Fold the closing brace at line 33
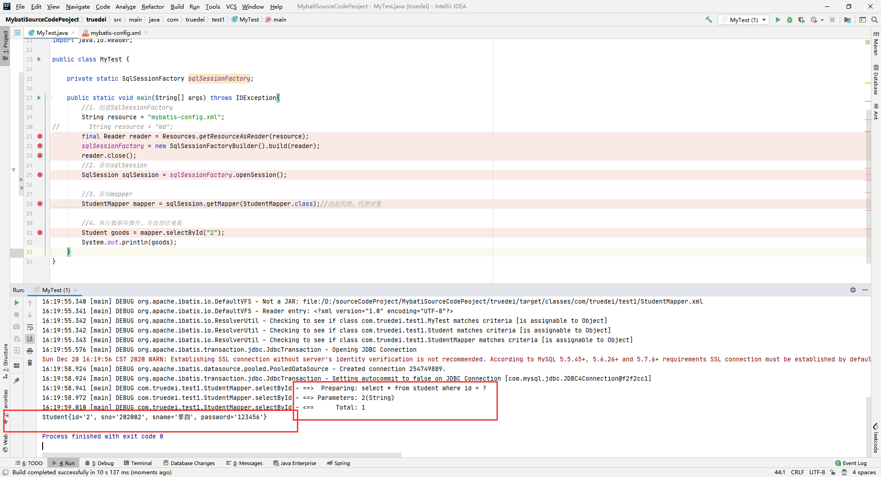 point(50,252)
